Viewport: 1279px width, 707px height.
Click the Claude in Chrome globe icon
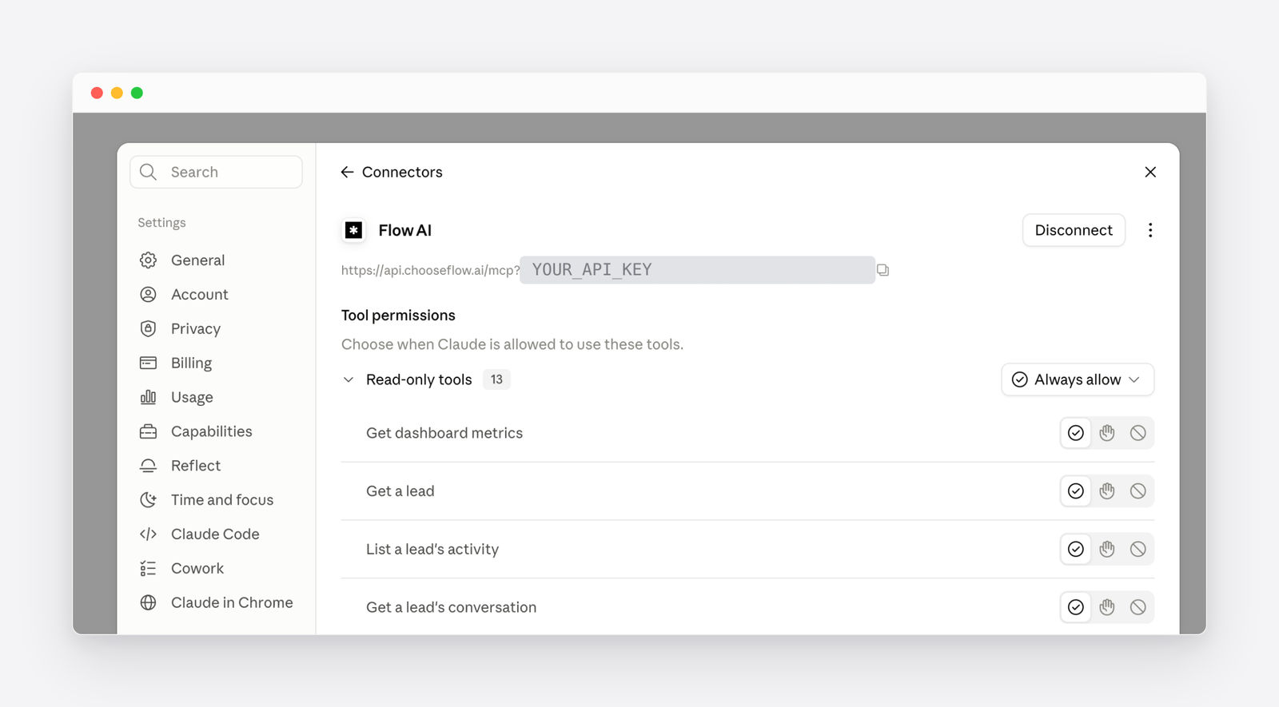(x=148, y=602)
